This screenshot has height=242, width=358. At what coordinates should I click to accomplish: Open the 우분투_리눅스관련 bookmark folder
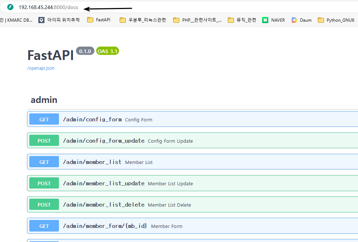click(x=143, y=20)
